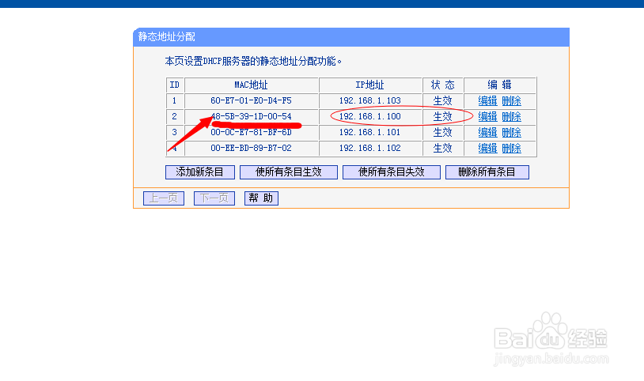Click ID number 3 cell
The height and width of the screenshot is (381, 644).
pos(175,132)
